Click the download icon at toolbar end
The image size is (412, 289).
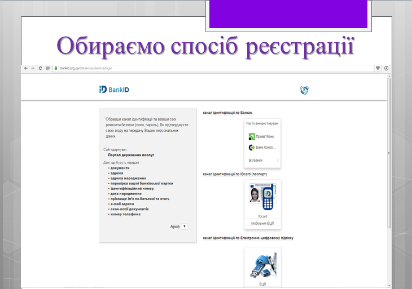(386, 68)
